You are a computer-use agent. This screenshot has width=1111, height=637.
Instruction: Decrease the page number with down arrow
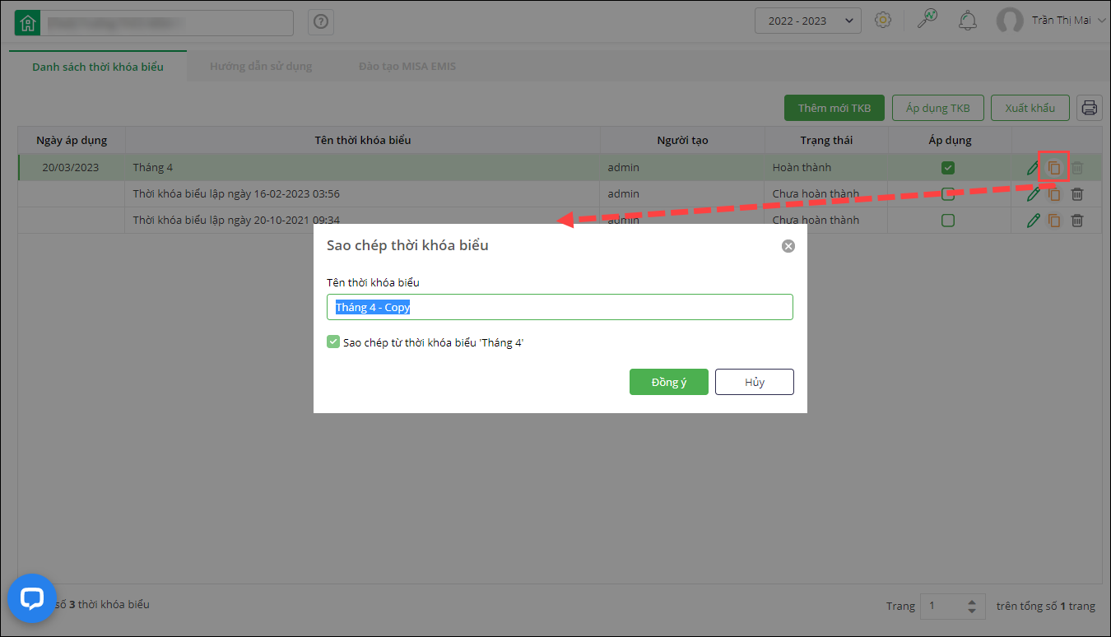click(x=972, y=611)
